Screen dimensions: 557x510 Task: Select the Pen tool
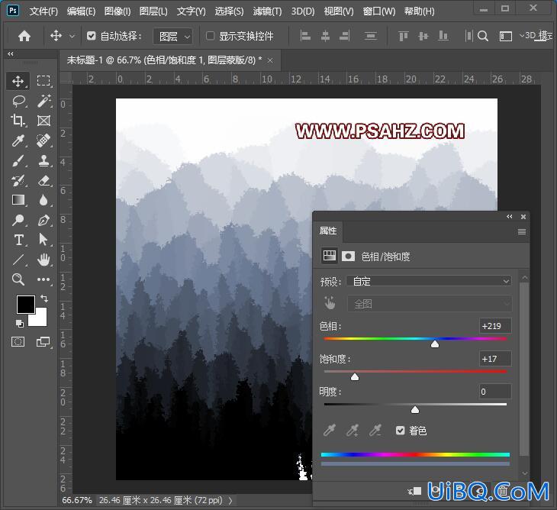click(43, 220)
